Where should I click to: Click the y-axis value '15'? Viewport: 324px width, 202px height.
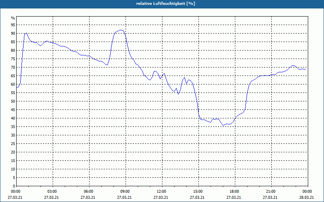[13, 160]
